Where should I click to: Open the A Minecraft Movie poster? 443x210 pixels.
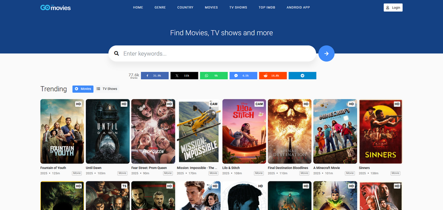coord(335,131)
